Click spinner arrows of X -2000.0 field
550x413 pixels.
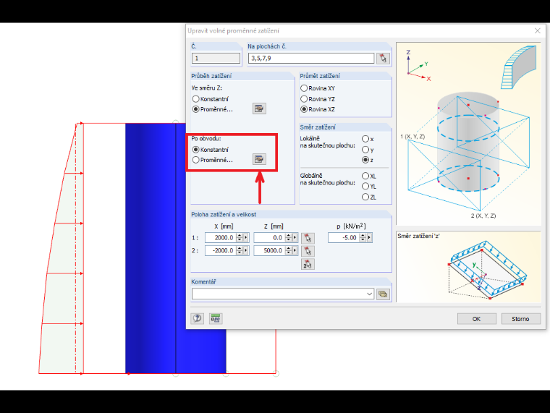tap(240, 250)
